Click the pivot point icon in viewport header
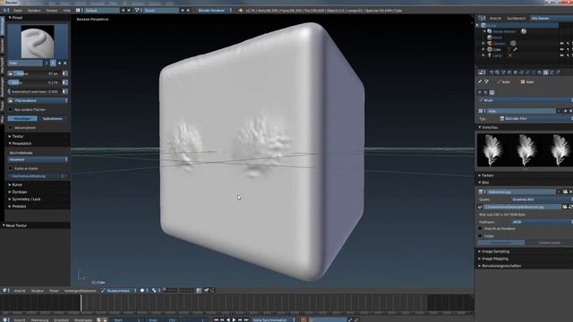The width and height of the screenshot is (573, 322). 154,291
